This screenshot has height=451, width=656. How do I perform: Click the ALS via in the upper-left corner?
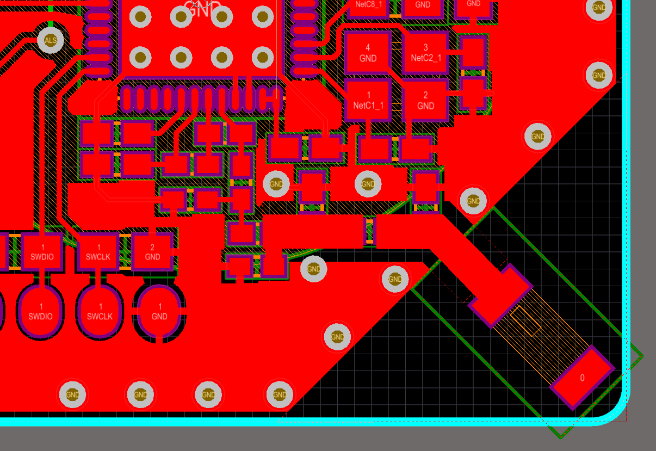coord(49,40)
